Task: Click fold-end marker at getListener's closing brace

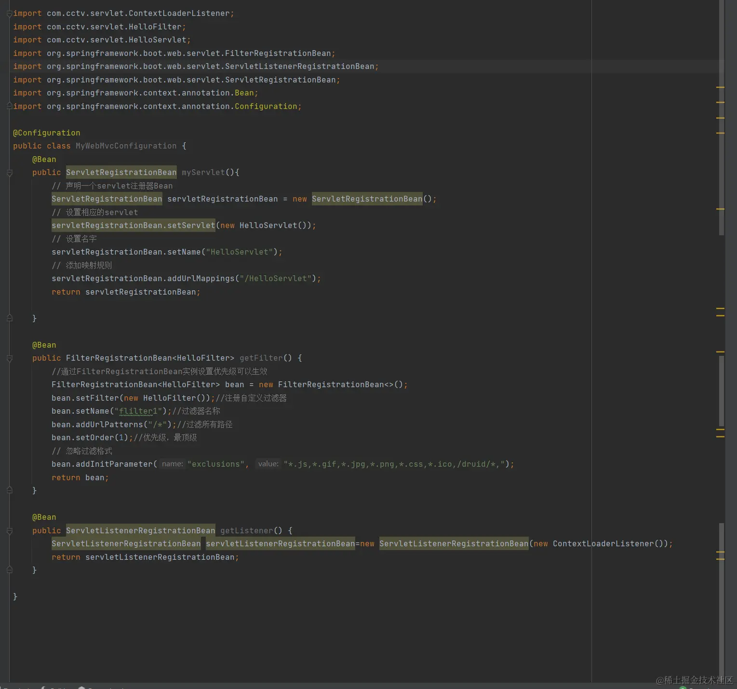Action: (x=9, y=570)
